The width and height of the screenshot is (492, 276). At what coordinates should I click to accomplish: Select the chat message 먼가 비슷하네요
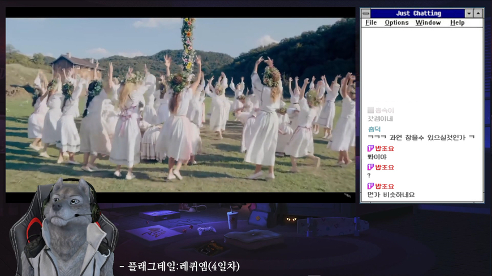coord(391,195)
